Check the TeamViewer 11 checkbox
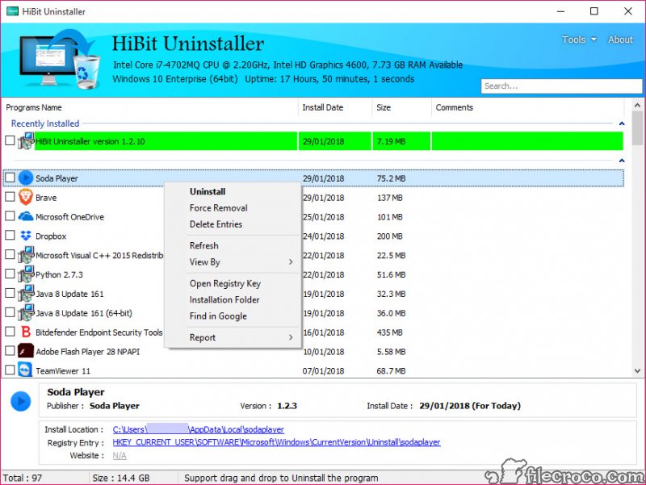This screenshot has height=485, width=646. tap(10, 370)
